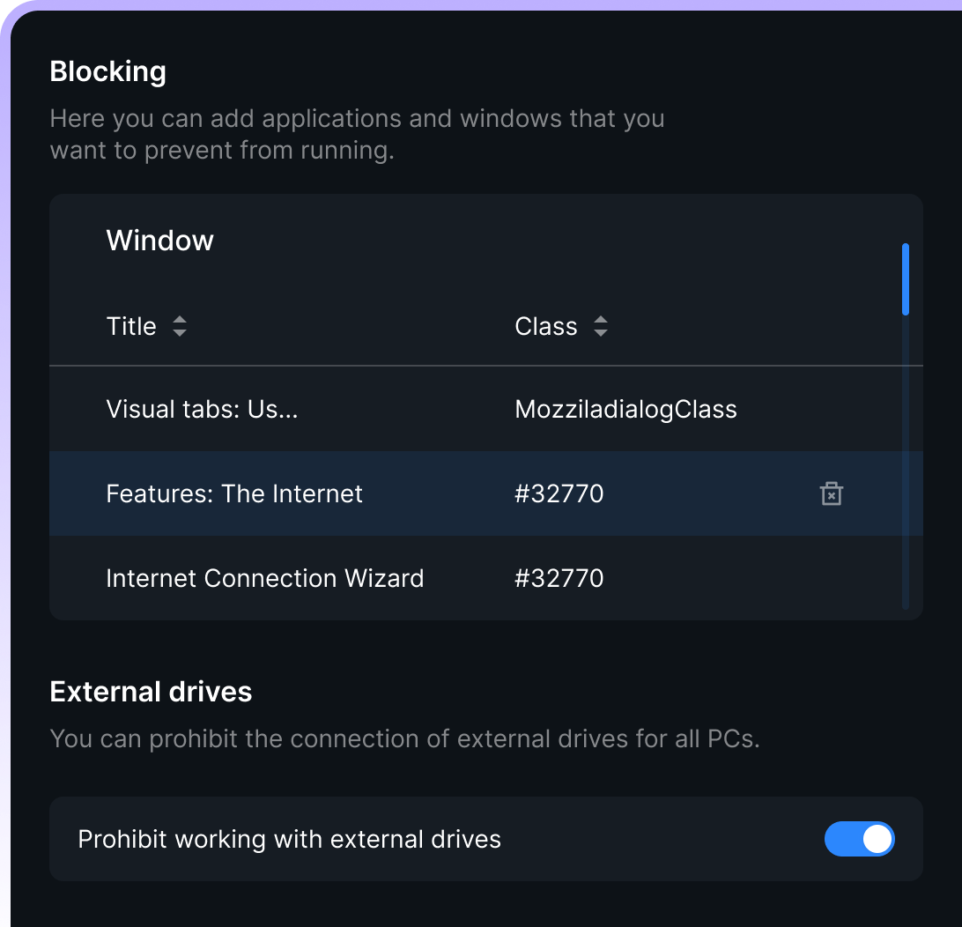Click the MozziladialogClass class cell

coord(625,410)
